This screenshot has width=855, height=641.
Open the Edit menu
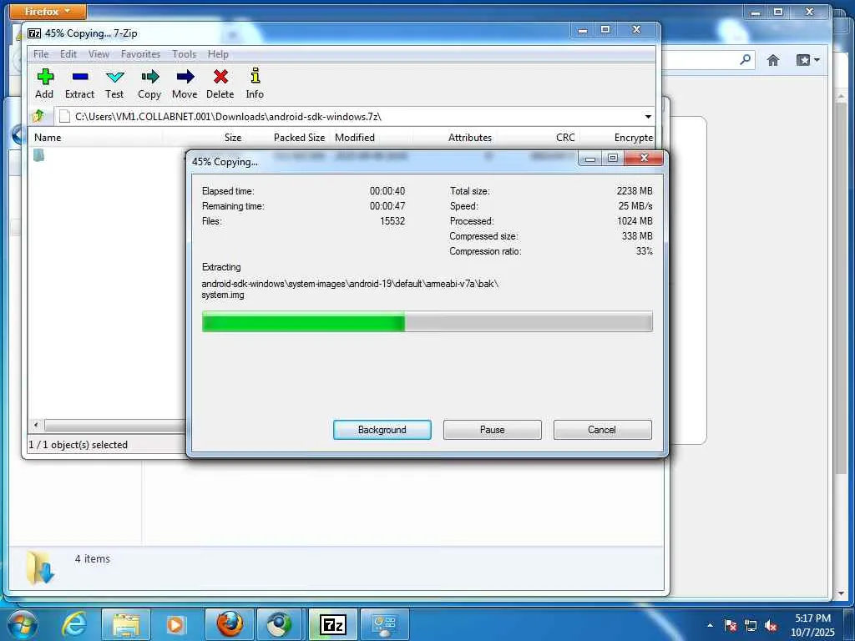68,54
